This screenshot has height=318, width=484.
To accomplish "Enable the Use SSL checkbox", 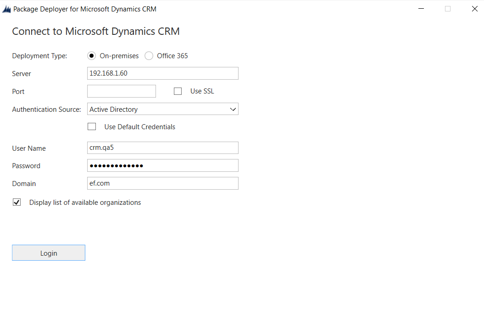I will [178, 91].
